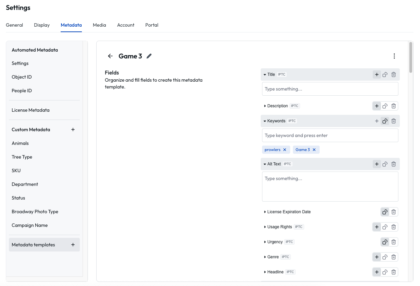The width and height of the screenshot is (420, 286).
Task: Edit template name with pencil icon
Action: 149,56
